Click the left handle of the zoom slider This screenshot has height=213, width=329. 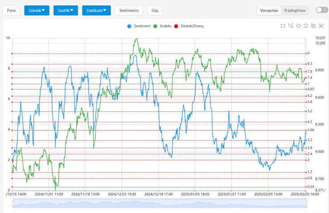[13, 204]
